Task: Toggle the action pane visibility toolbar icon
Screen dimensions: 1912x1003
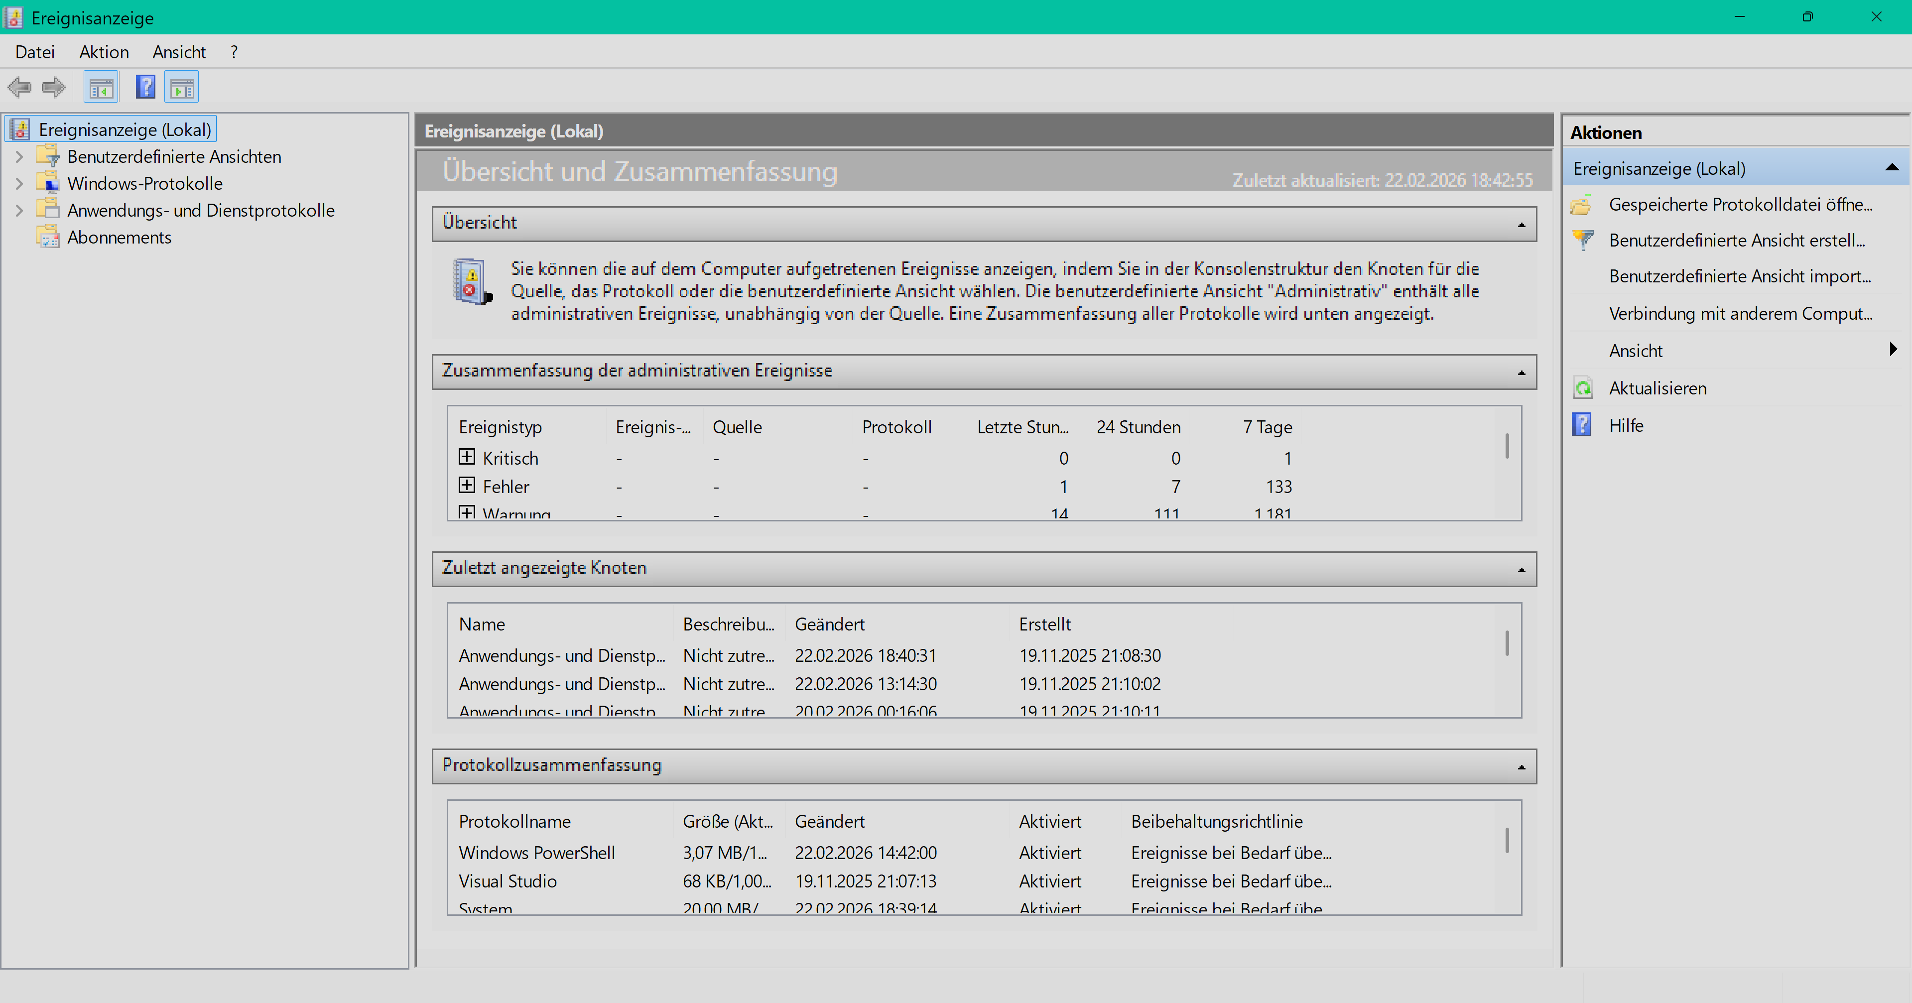Action: pos(180,87)
